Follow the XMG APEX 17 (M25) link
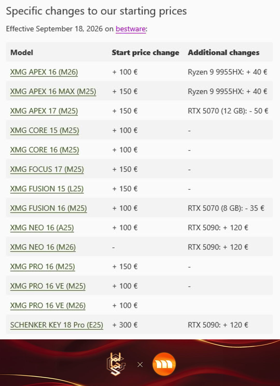This screenshot has height=386, width=280. [x=44, y=111]
